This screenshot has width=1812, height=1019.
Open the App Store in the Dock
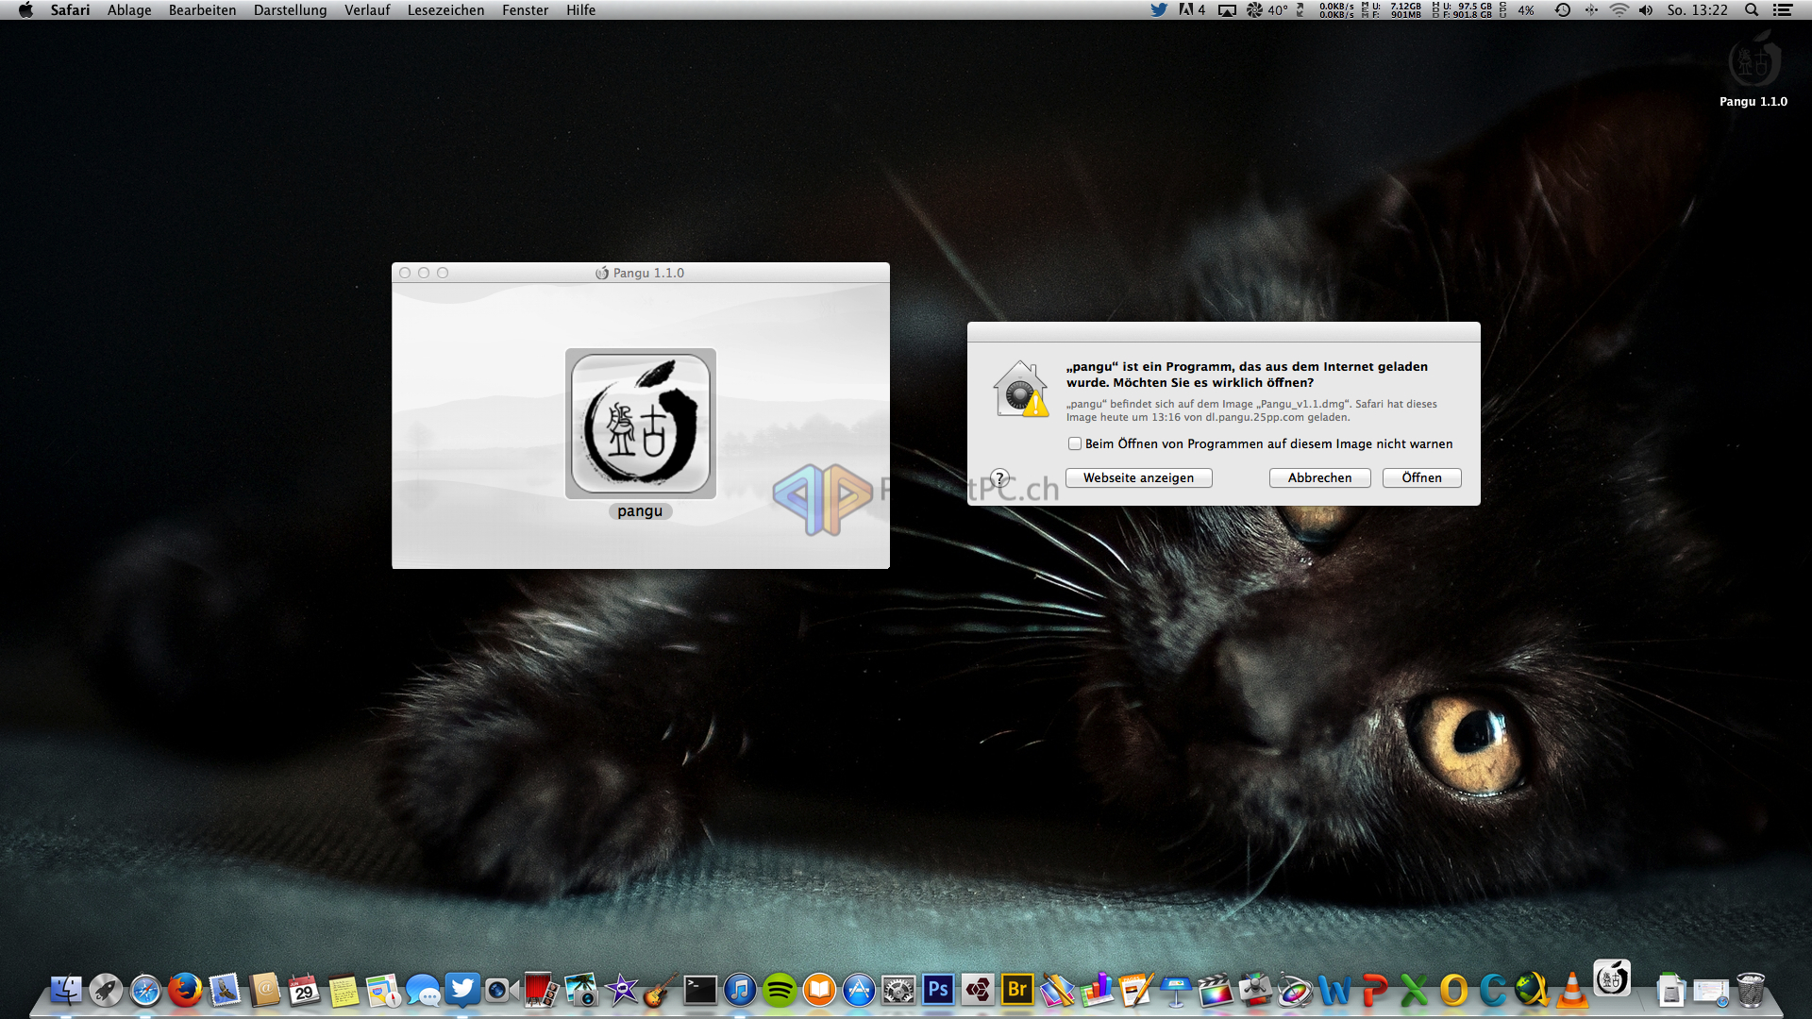click(x=859, y=990)
